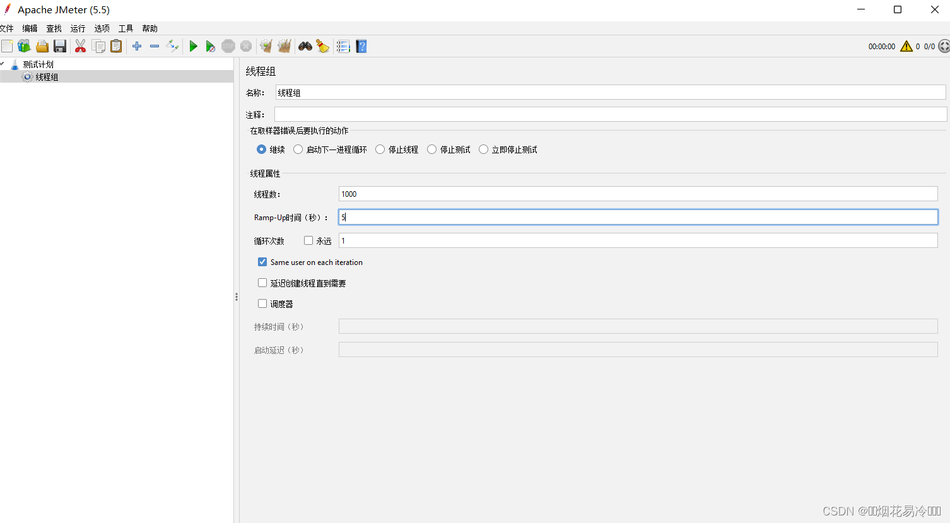Enable 延迟创建线程直到需要 checkbox
Screen dimensions: 950x523
tap(262, 283)
